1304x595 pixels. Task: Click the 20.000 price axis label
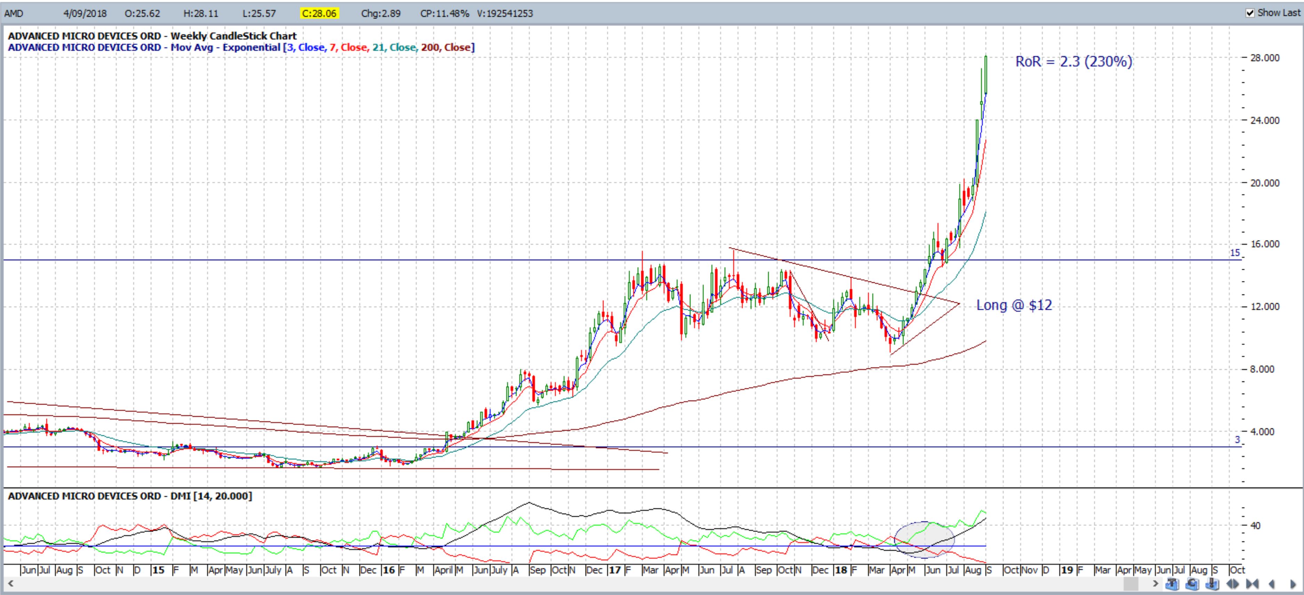[1264, 183]
